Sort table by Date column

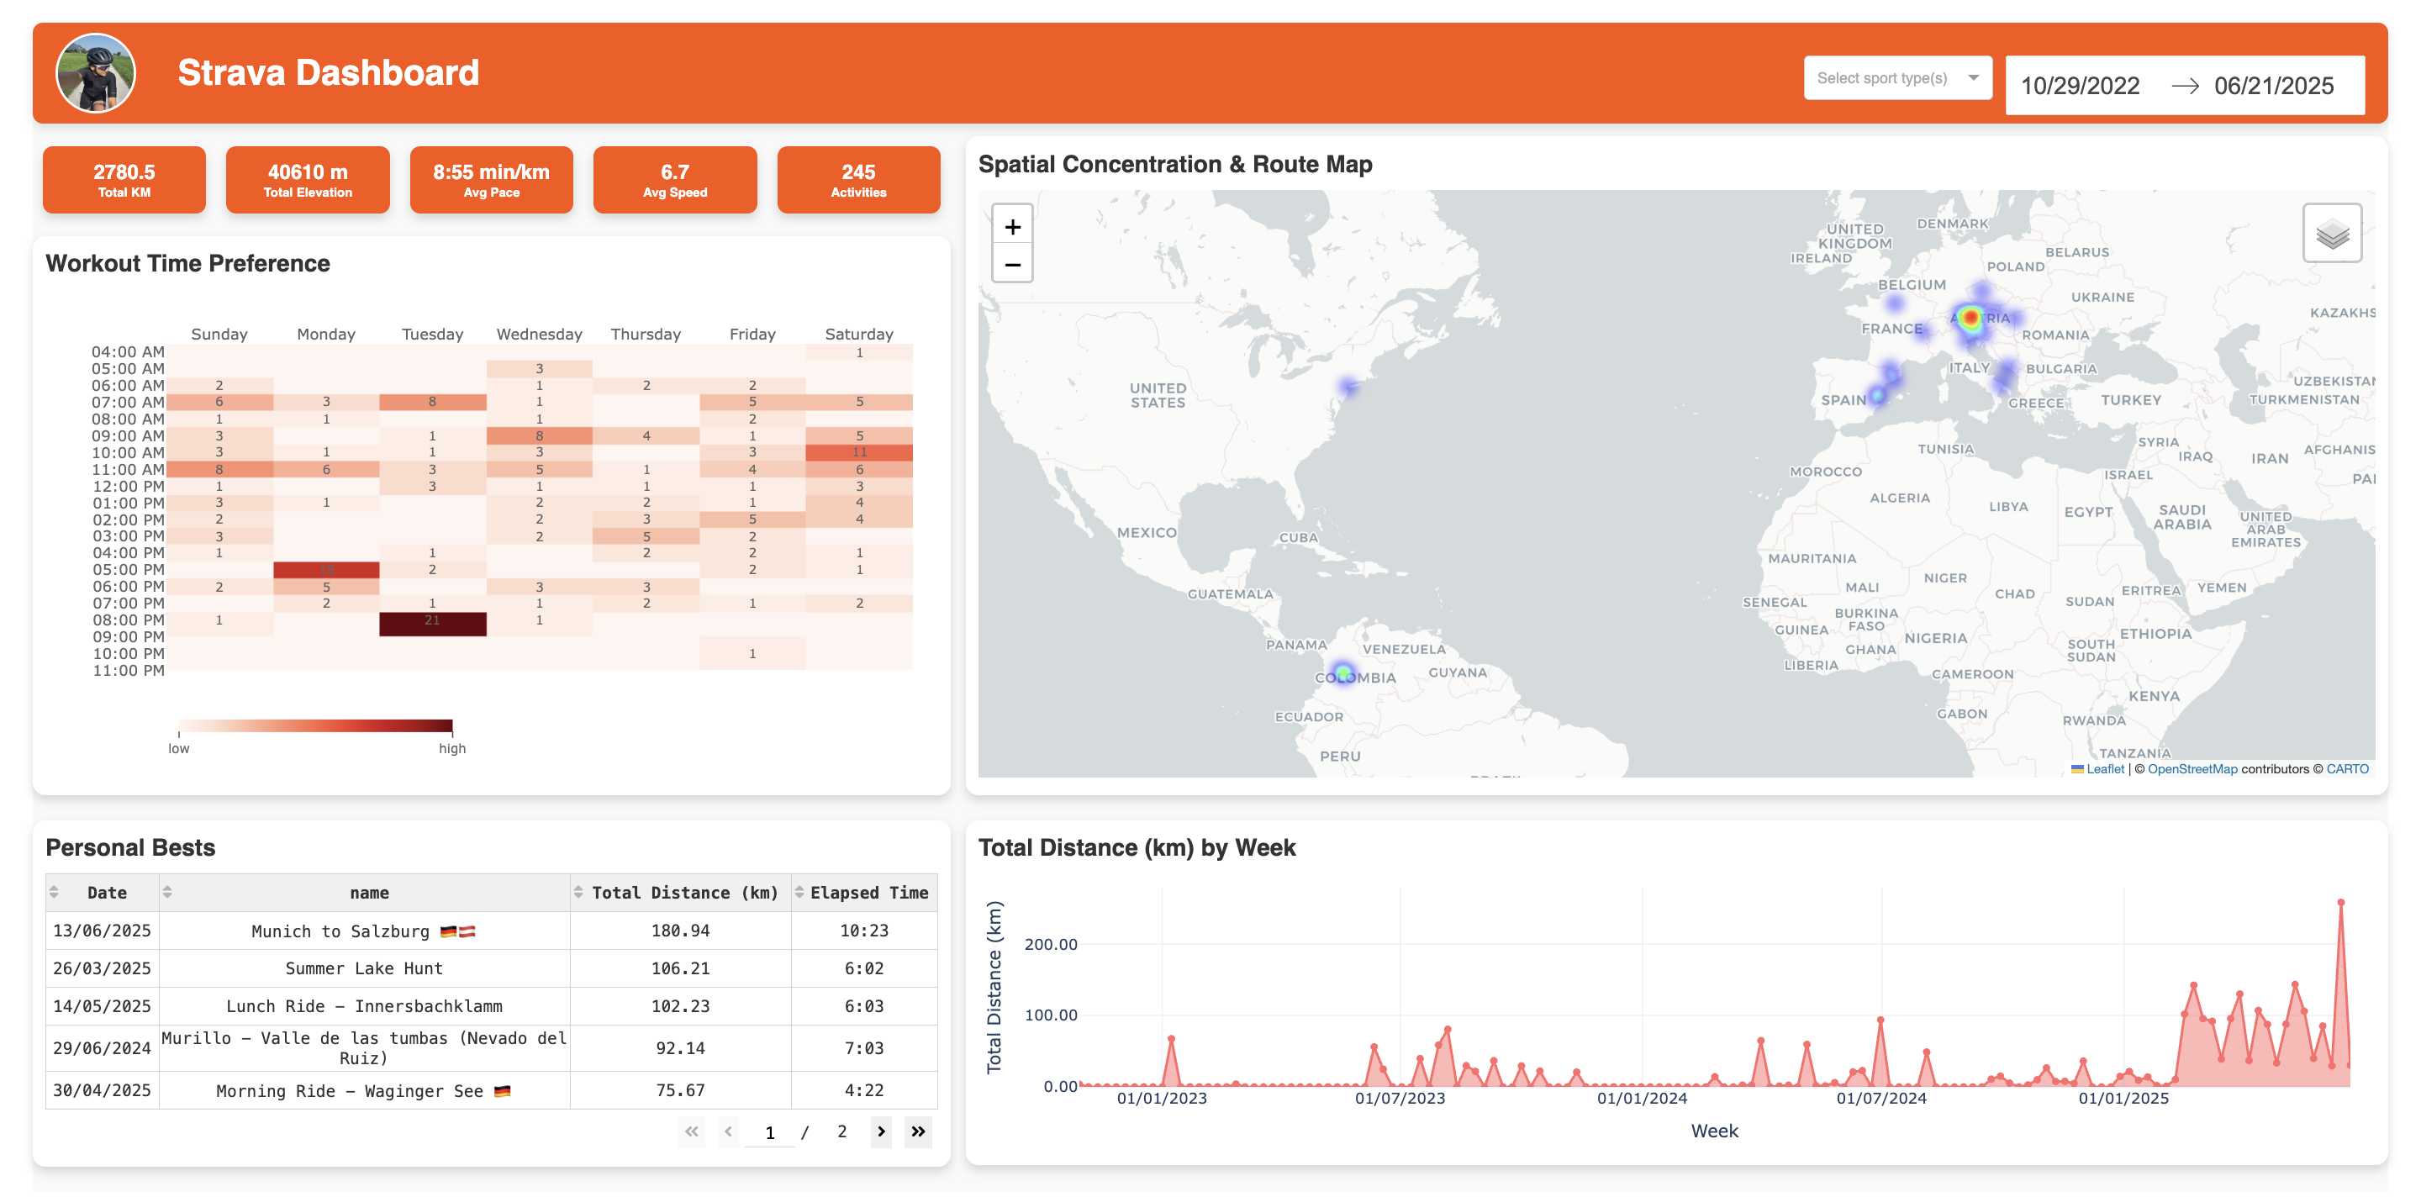click(55, 892)
